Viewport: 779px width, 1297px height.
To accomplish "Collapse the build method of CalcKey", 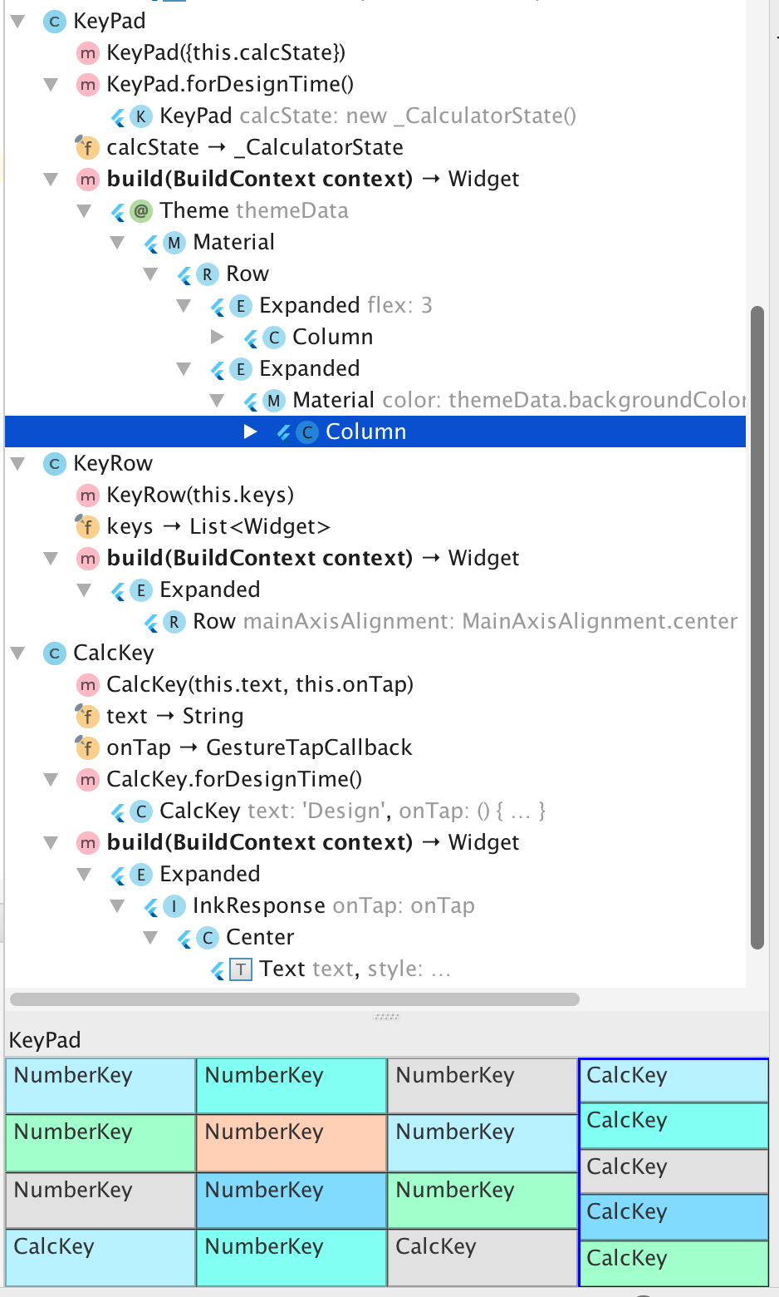I will (x=51, y=842).
